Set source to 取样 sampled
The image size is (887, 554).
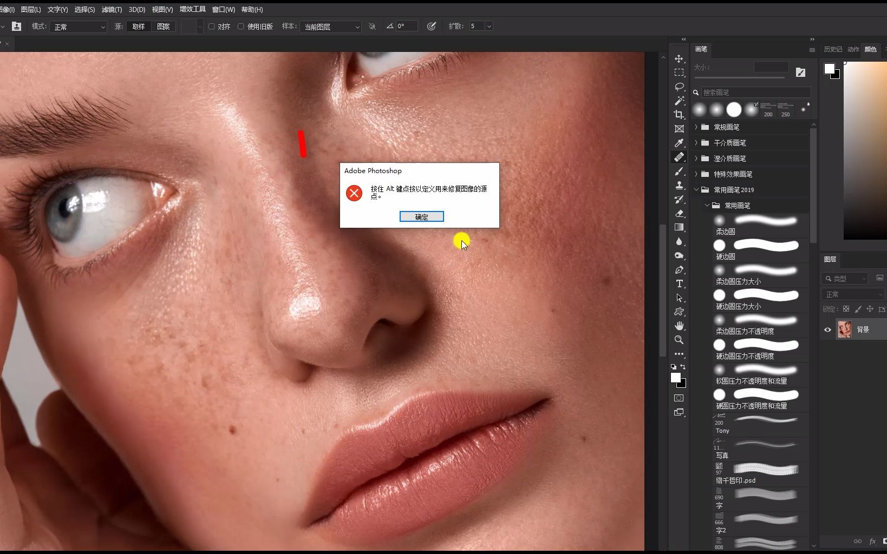click(139, 26)
